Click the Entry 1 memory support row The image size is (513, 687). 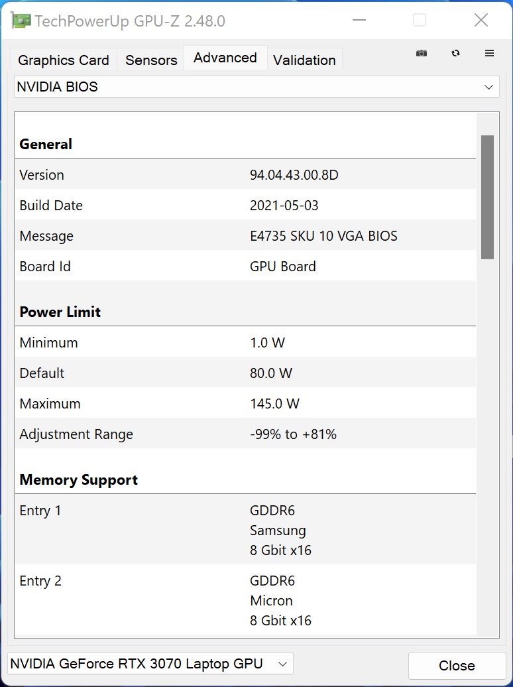click(245, 530)
